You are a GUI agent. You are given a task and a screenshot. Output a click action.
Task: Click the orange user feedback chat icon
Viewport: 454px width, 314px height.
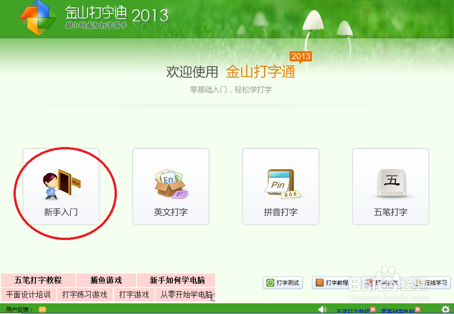tap(42, 310)
